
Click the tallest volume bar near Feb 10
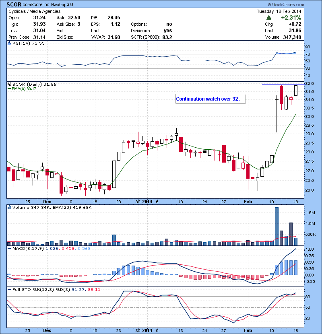click(277, 226)
